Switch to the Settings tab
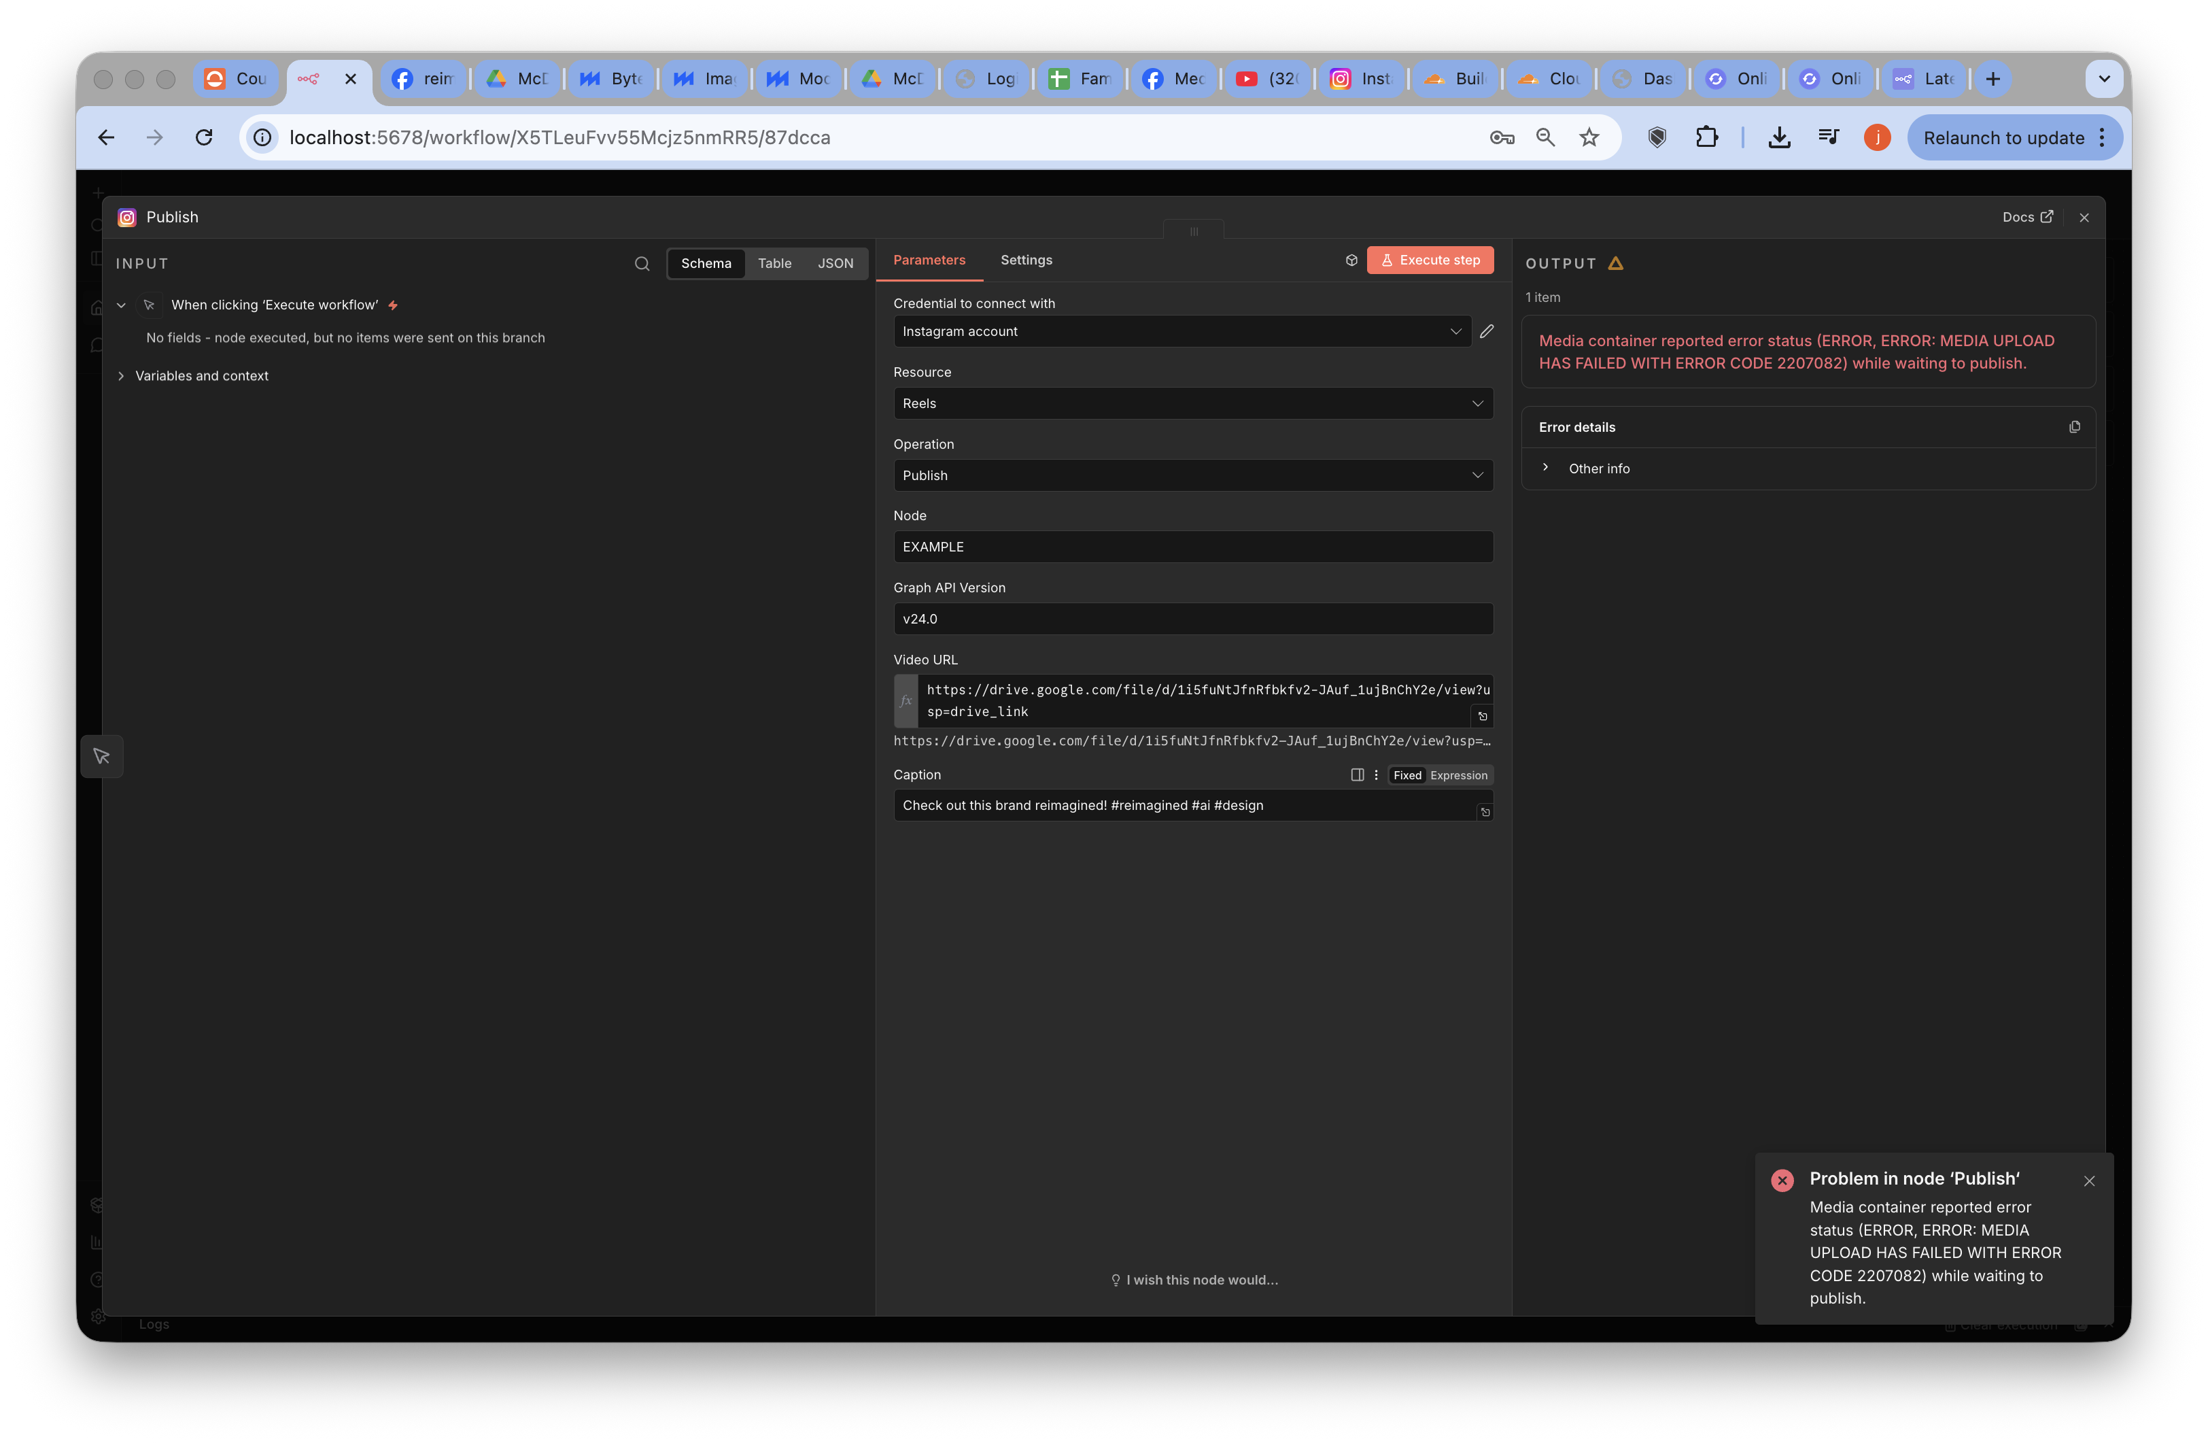This screenshot has height=1443, width=2208. pyautogui.click(x=1025, y=260)
